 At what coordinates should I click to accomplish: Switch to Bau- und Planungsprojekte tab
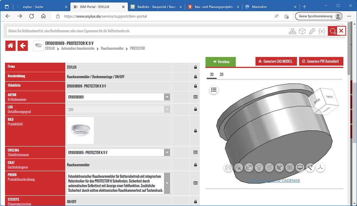[x=213, y=7]
